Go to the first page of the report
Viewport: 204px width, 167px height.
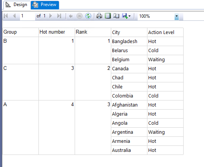click(6, 16)
